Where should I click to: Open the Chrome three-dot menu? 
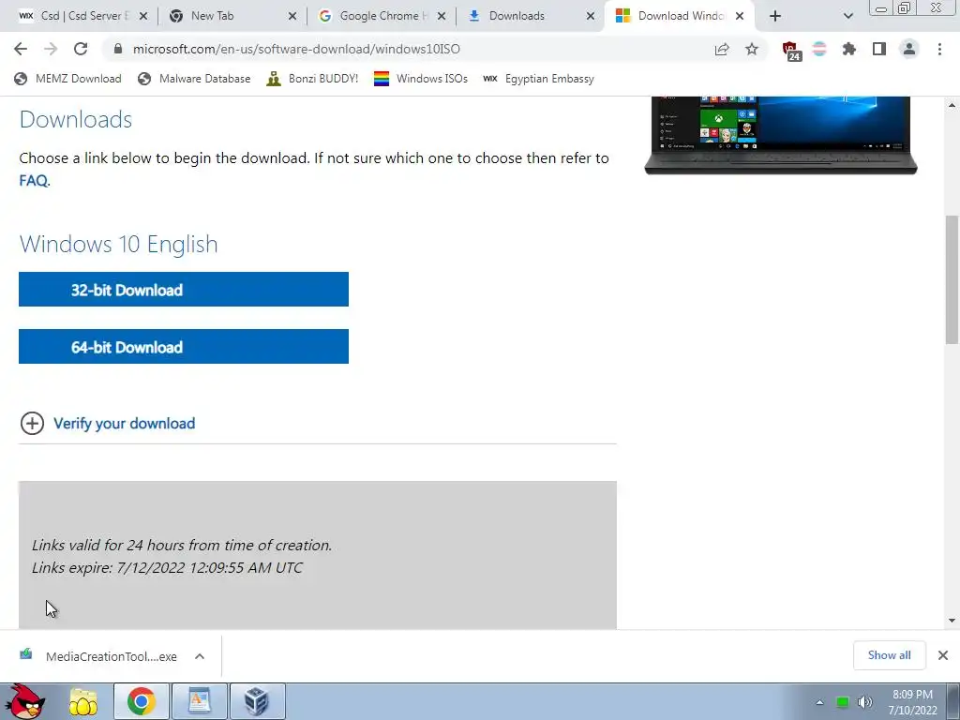[939, 49]
